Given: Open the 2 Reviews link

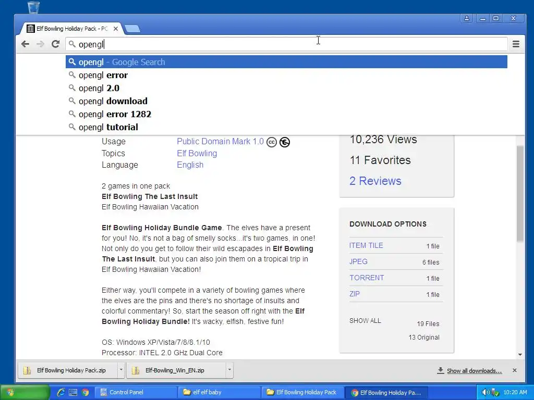Looking at the screenshot, I should [x=375, y=181].
